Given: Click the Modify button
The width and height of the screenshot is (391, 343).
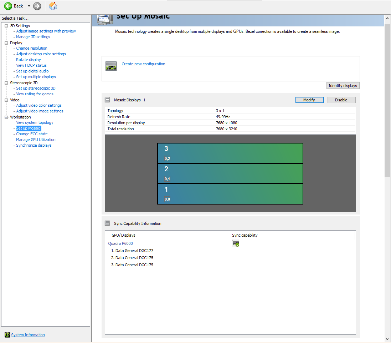Looking at the screenshot, I should pyautogui.click(x=309, y=100).
